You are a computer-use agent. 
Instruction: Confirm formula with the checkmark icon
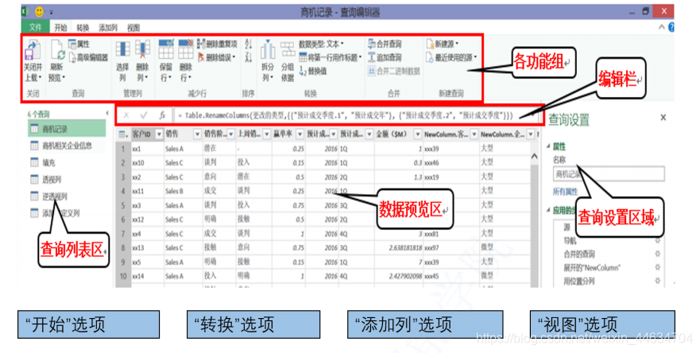tap(144, 115)
